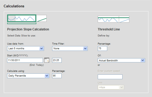The height and width of the screenshot is (97, 152).
Task: Open the calendar date picker icon
Action: (47, 60)
